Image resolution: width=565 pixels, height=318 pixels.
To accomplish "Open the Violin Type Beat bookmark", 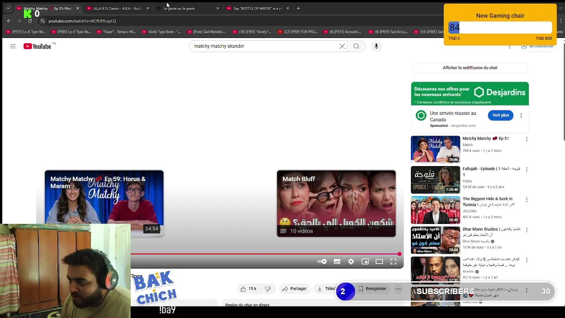I will pos(161,32).
